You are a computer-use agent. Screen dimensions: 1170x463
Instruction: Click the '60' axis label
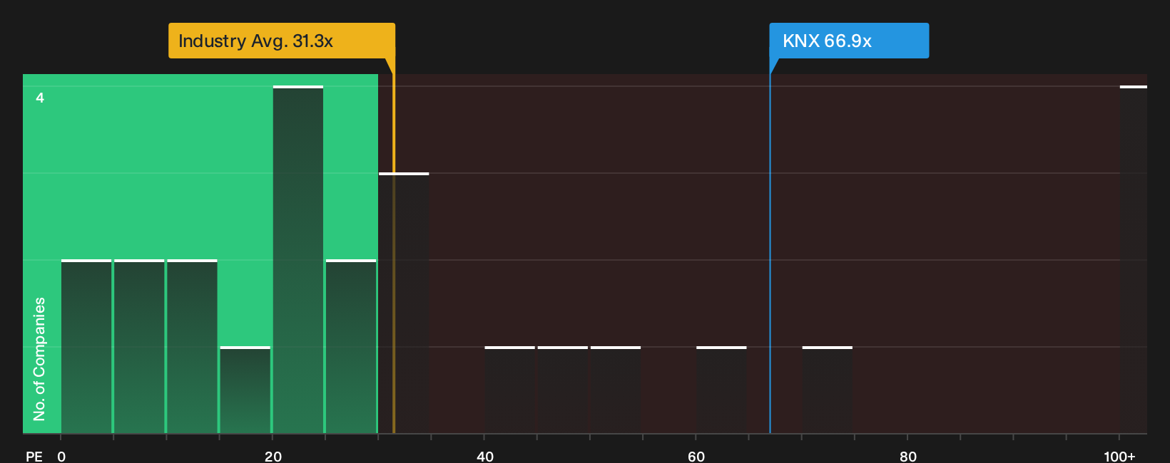pyautogui.click(x=696, y=457)
